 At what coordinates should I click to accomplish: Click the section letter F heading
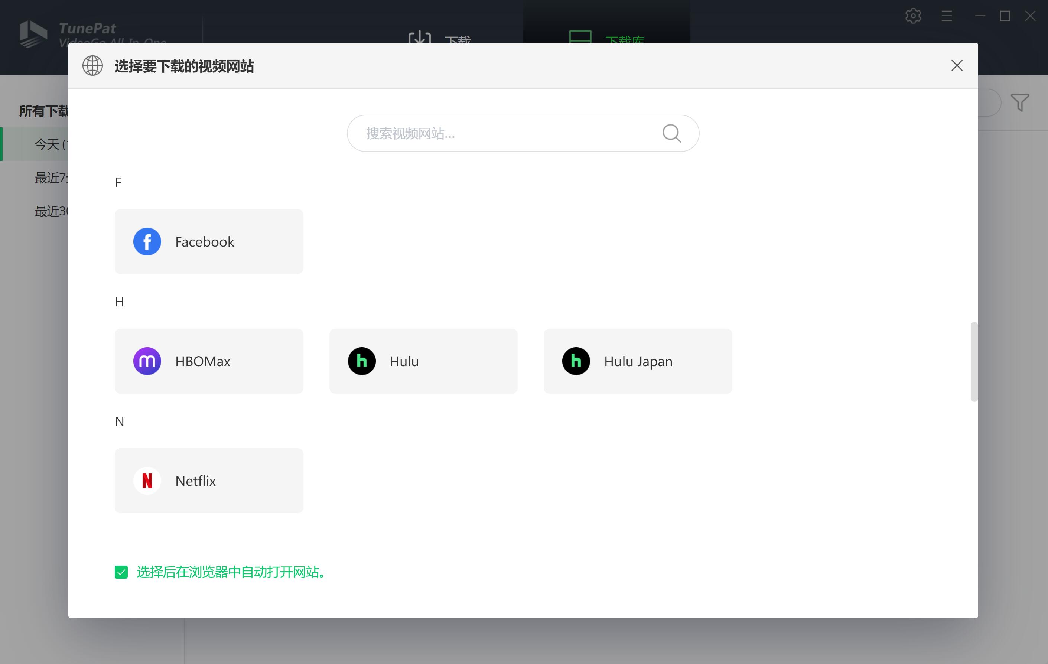click(x=118, y=182)
